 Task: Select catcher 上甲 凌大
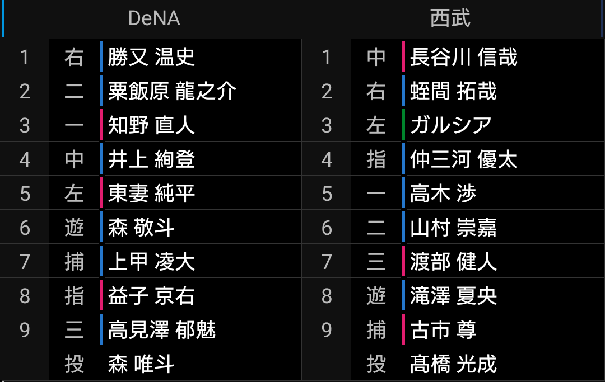[151, 261]
